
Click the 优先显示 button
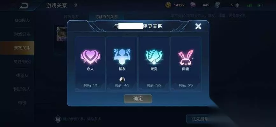click(200, 119)
